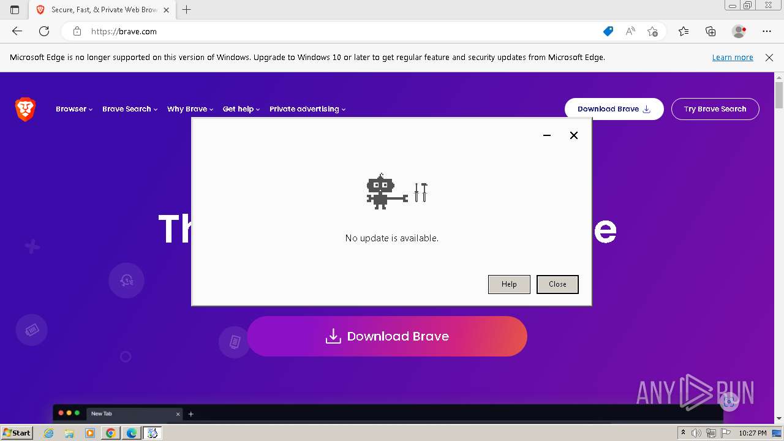
Task: Expand the Brave Search menu
Action: click(130, 109)
